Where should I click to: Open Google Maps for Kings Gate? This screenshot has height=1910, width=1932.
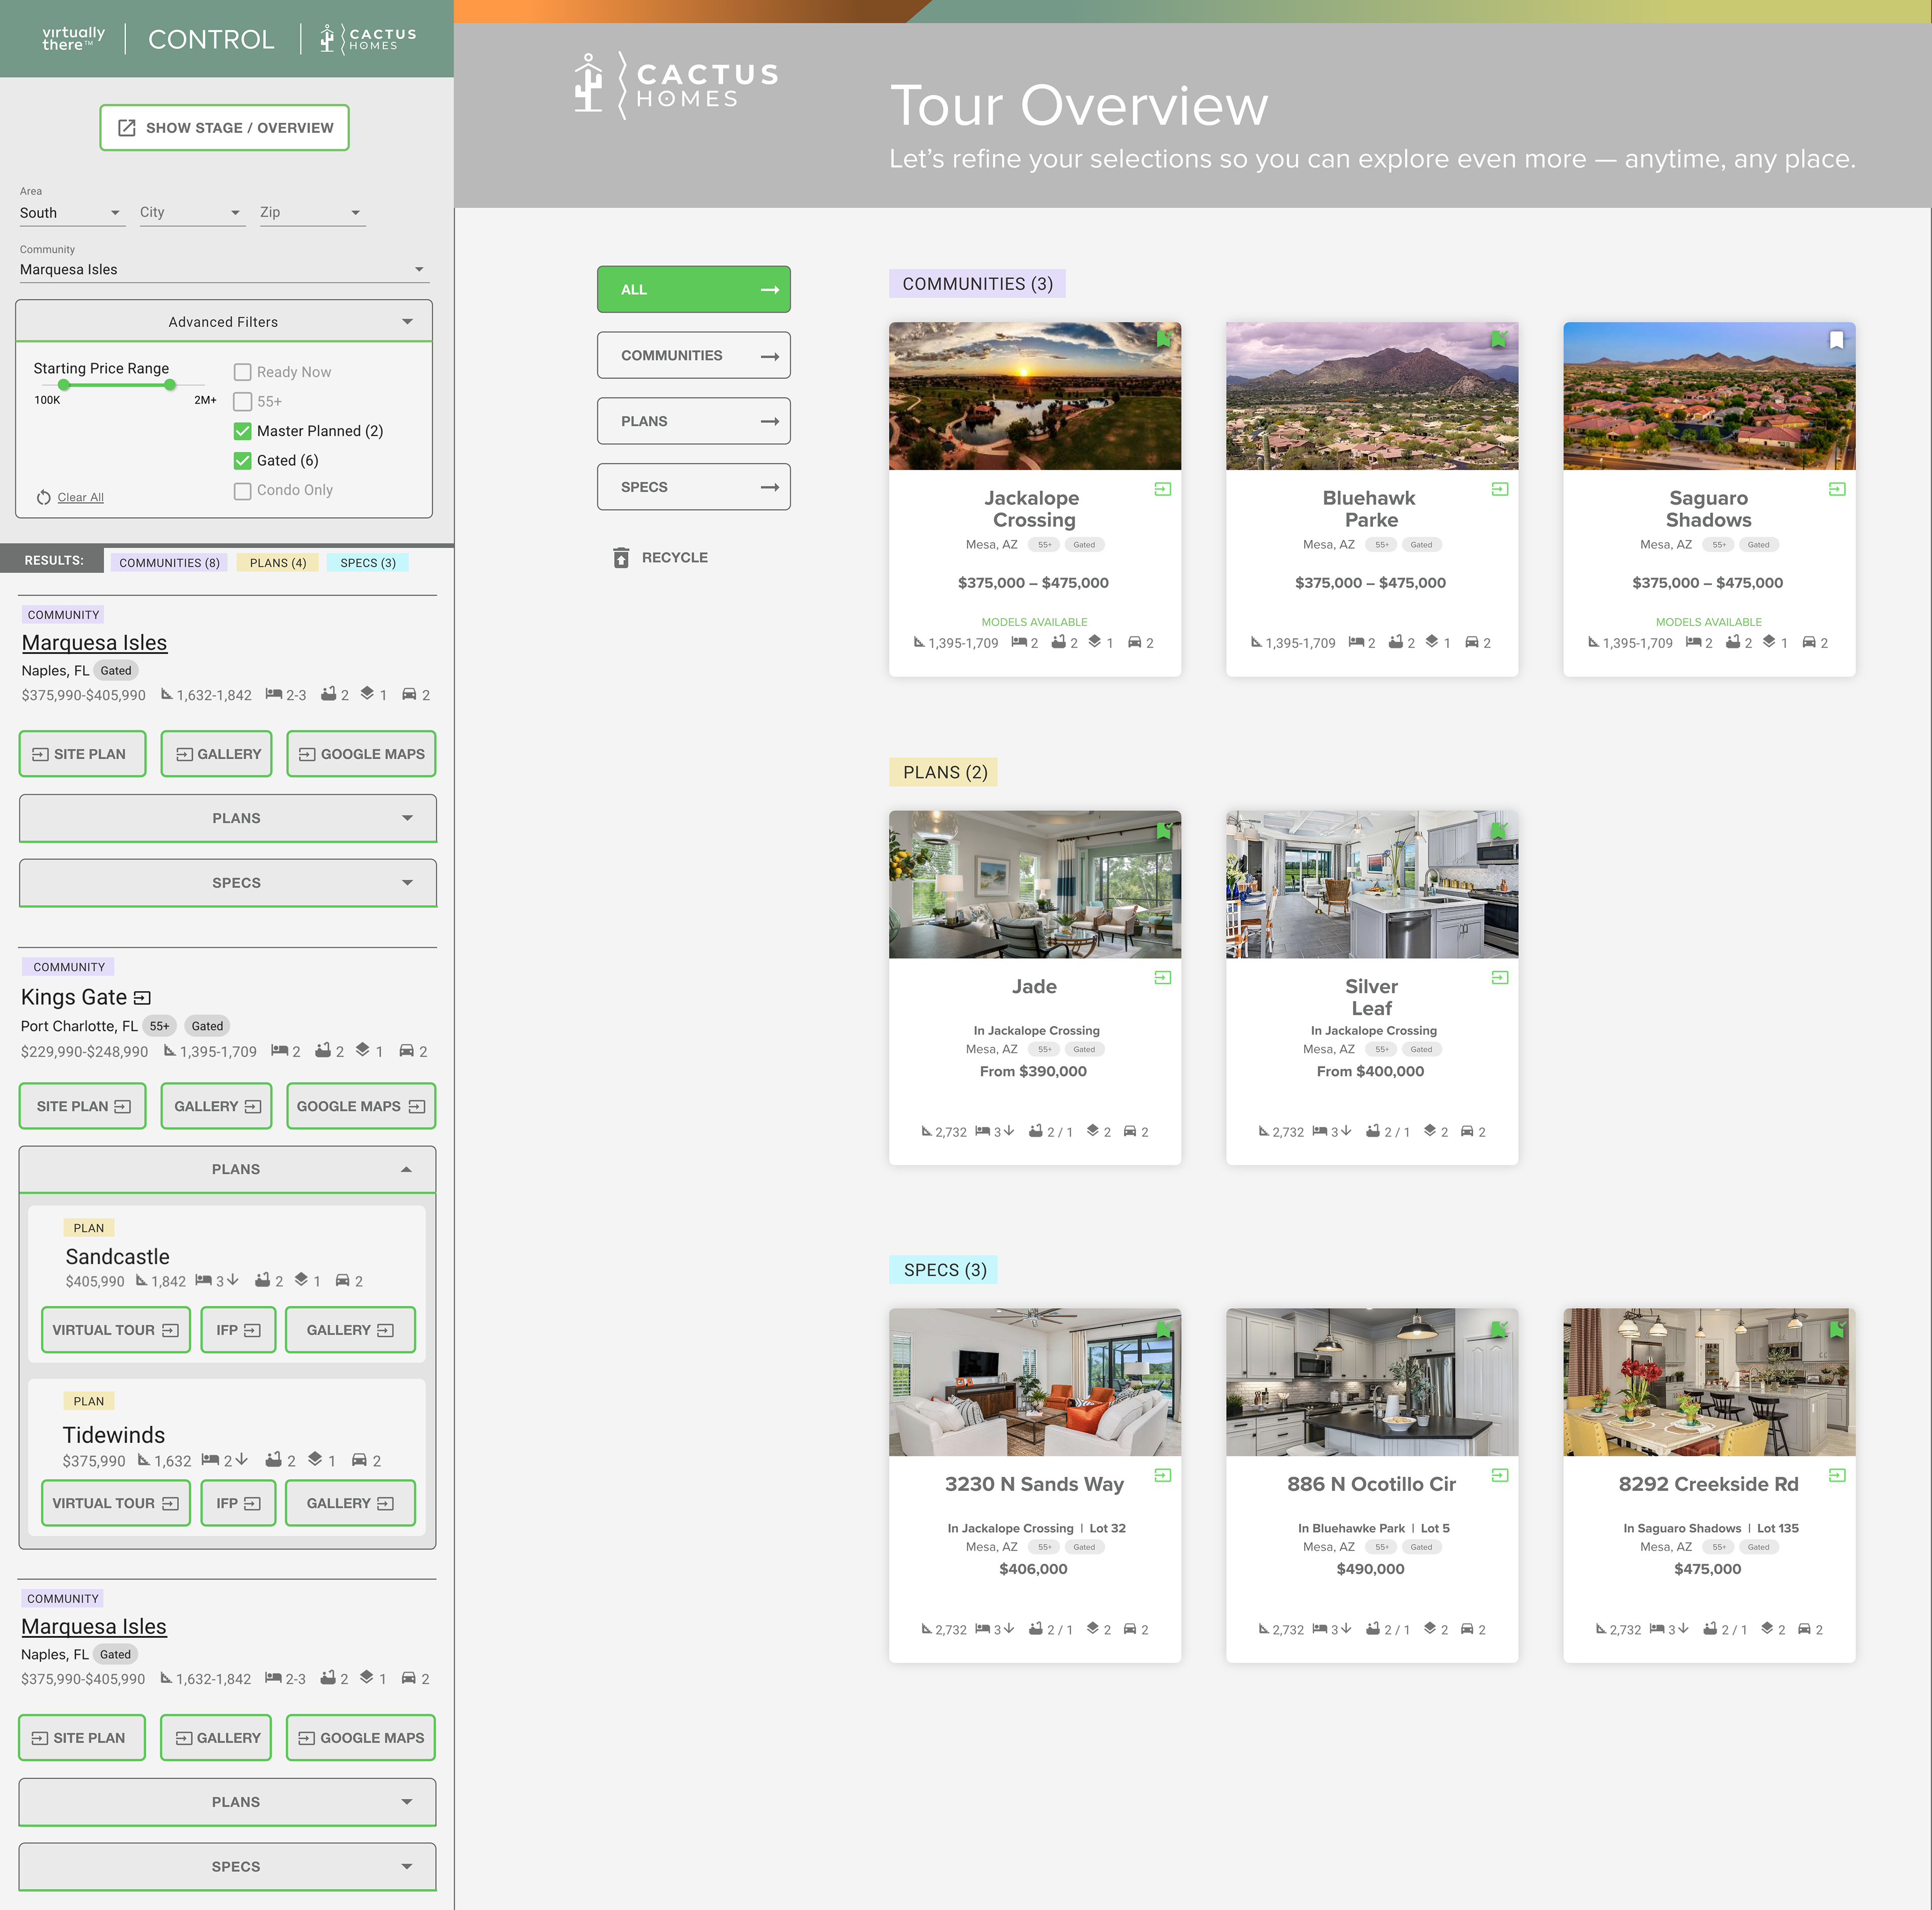tap(361, 1107)
